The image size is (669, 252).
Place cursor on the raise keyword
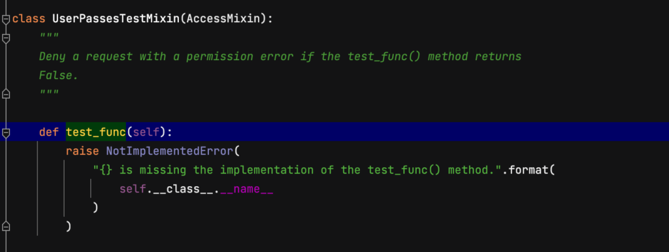83,151
